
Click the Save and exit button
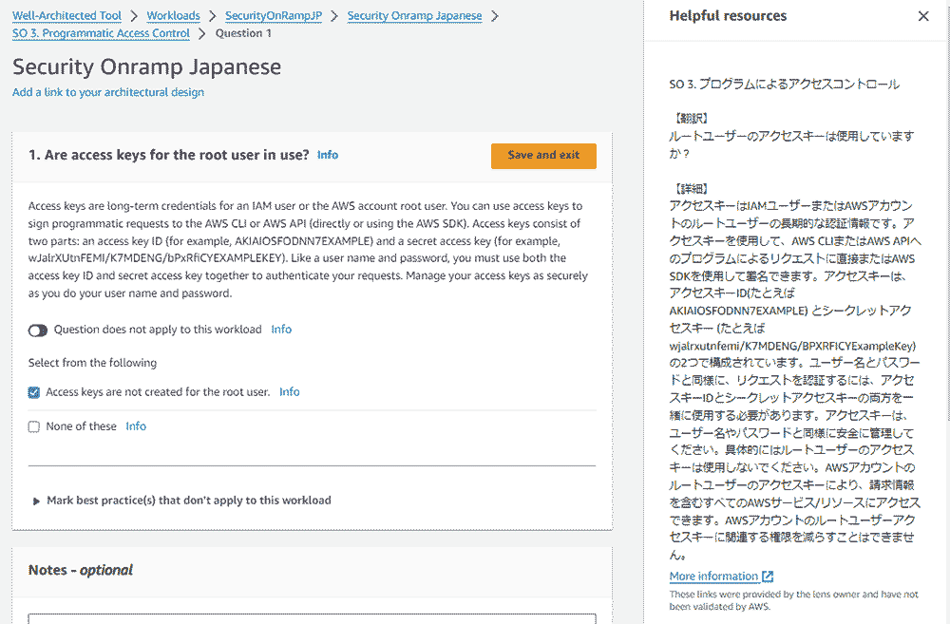(543, 156)
